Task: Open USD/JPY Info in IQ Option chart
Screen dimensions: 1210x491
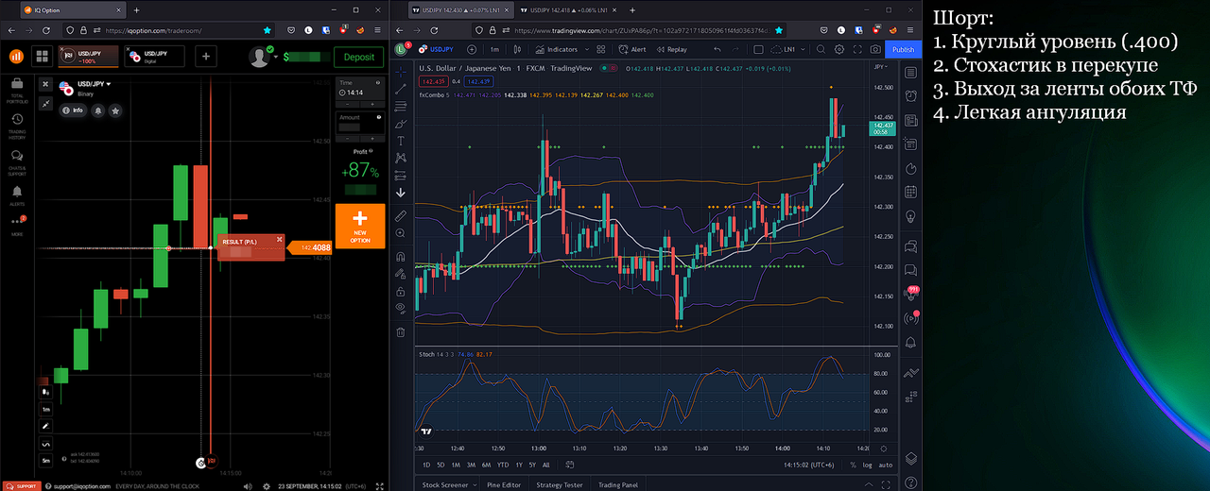Action: tap(73, 110)
